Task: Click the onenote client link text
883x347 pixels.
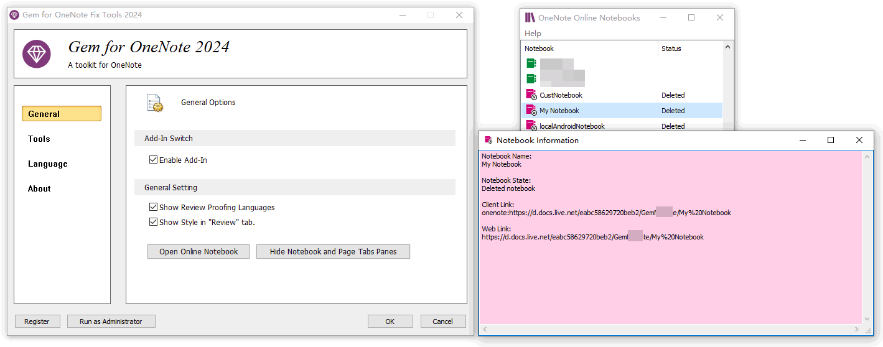Action: tap(606, 213)
